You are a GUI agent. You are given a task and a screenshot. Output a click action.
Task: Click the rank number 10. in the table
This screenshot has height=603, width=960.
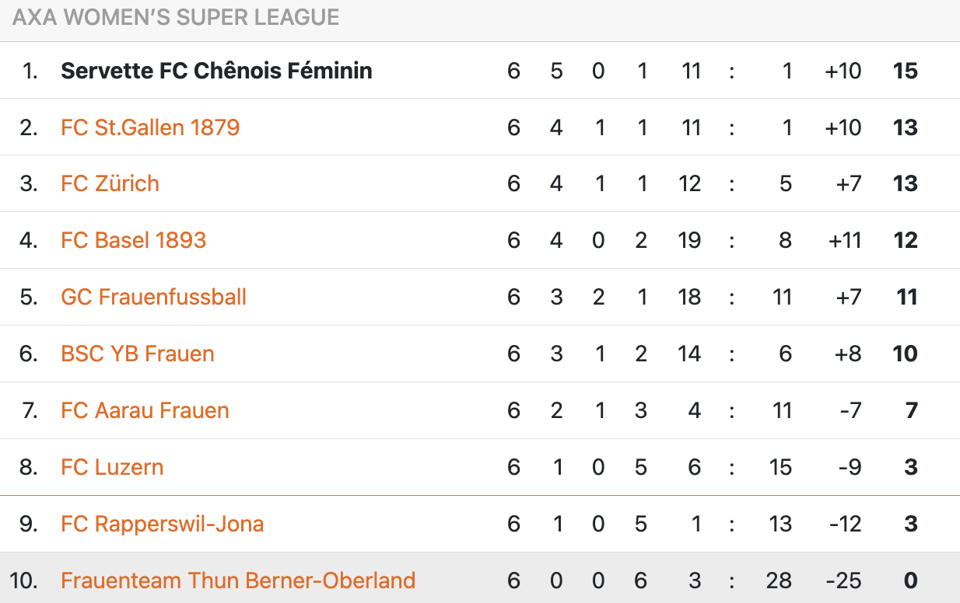(x=24, y=580)
